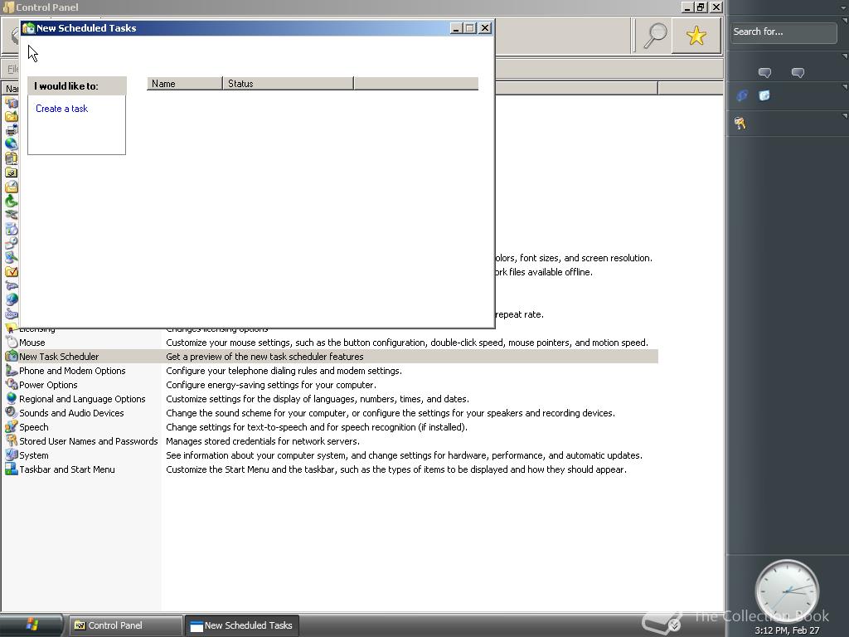Click the Power Options energy-saving description
Screen dimensions: 849x637
(x=271, y=385)
